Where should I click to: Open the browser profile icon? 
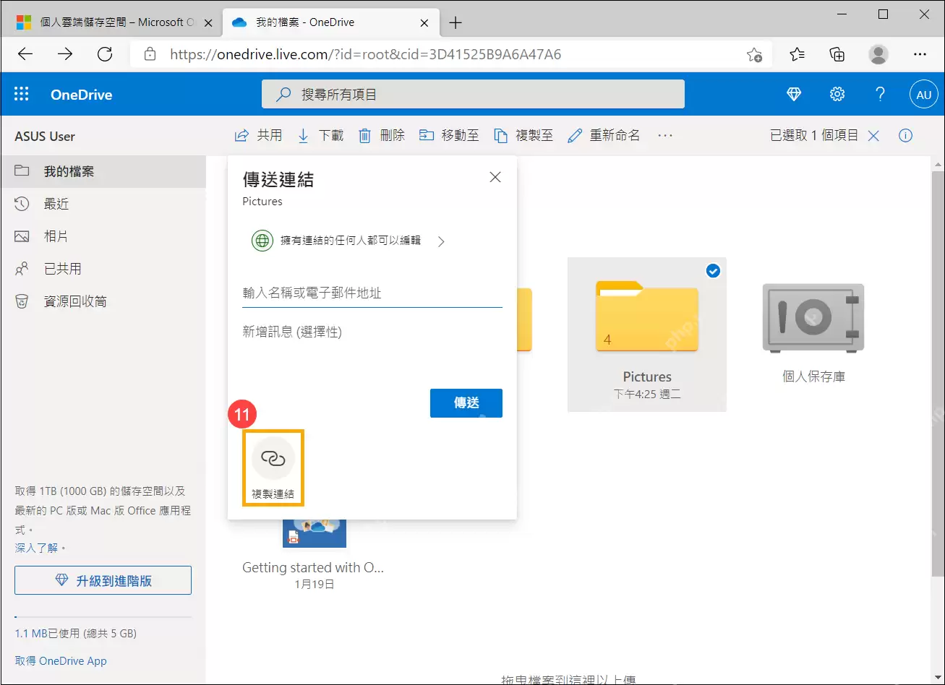coord(878,54)
